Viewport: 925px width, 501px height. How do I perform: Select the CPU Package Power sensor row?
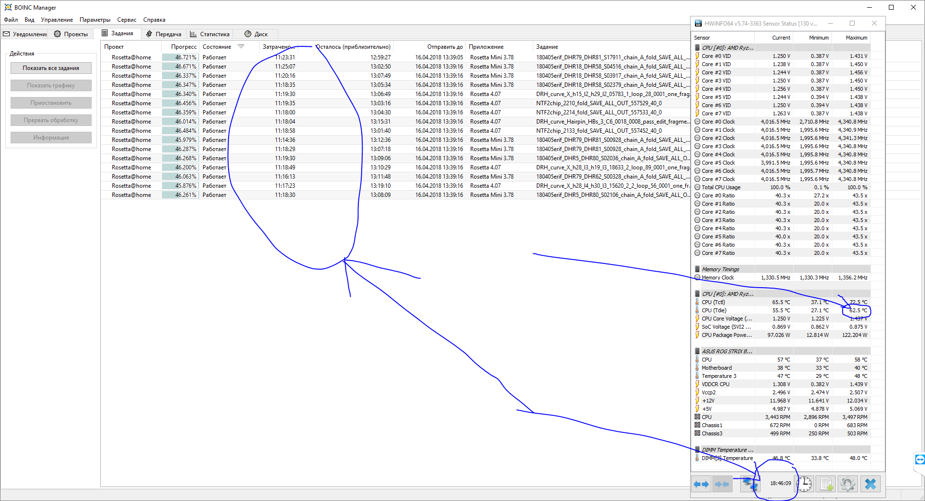tap(782, 335)
